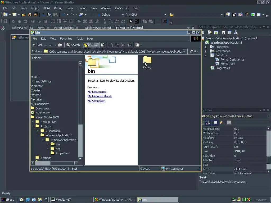This screenshot has height=203, width=271.
Task: Click History icon in bin Explorer toolbar
Action: click(103, 45)
